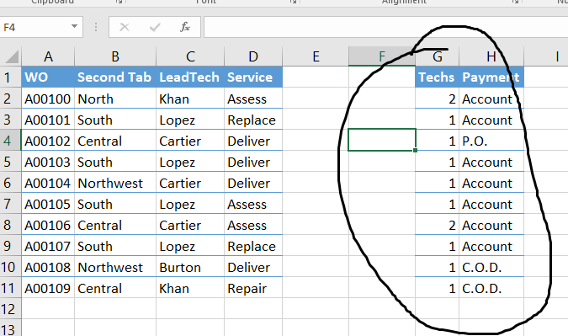The height and width of the screenshot is (336, 568).
Task: Click the North cell in row 2
Action: (x=115, y=99)
